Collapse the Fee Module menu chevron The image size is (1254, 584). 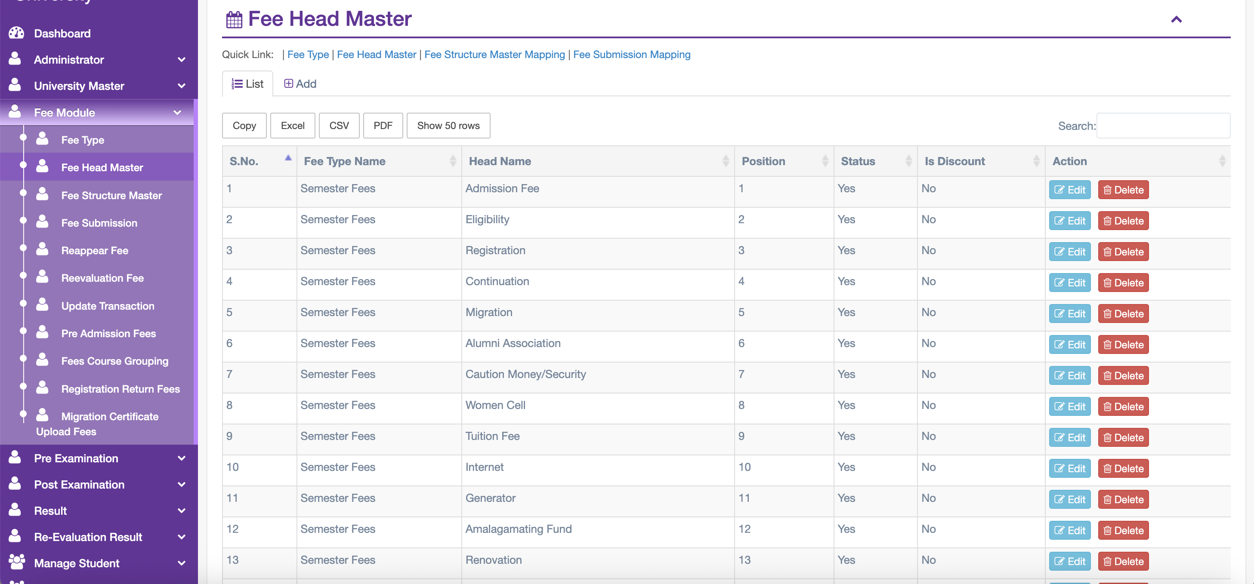point(177,112)
